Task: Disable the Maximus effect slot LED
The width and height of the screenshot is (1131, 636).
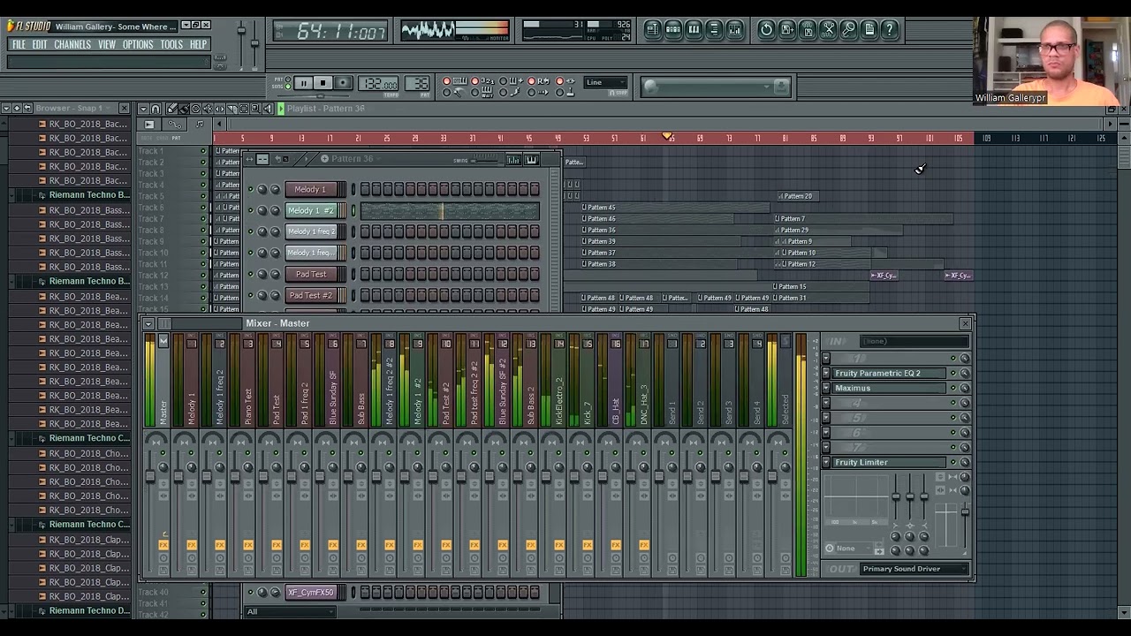Action: [953, 389]
